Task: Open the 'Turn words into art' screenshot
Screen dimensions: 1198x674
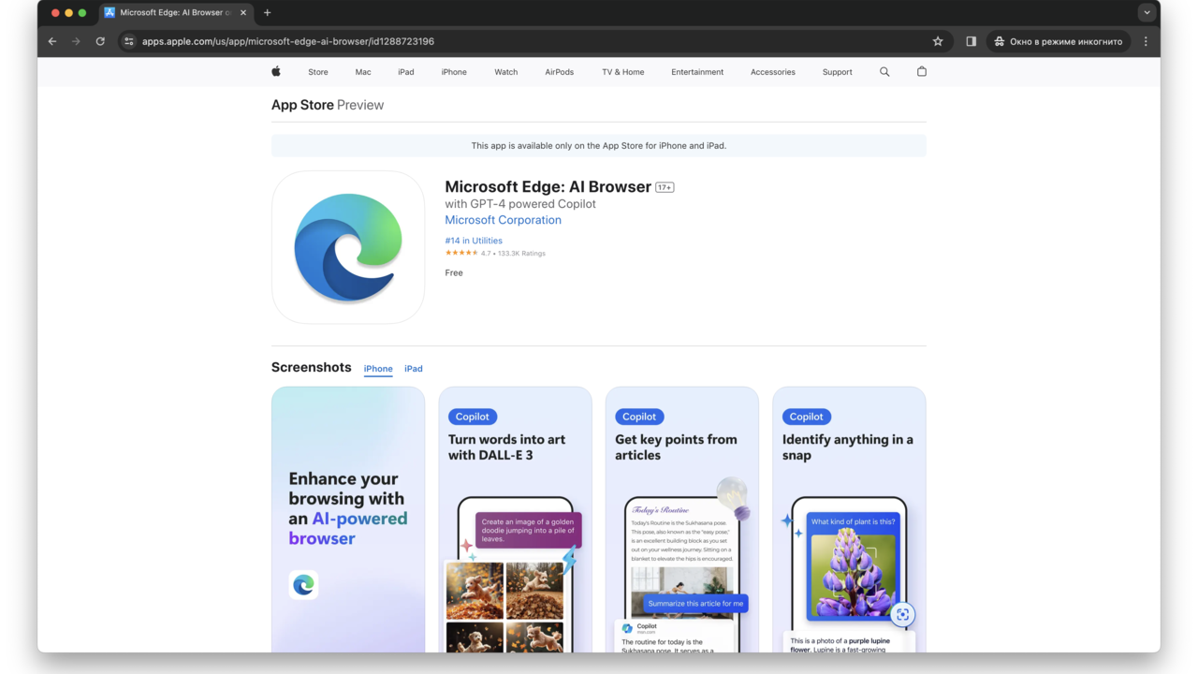Action: 516,520
